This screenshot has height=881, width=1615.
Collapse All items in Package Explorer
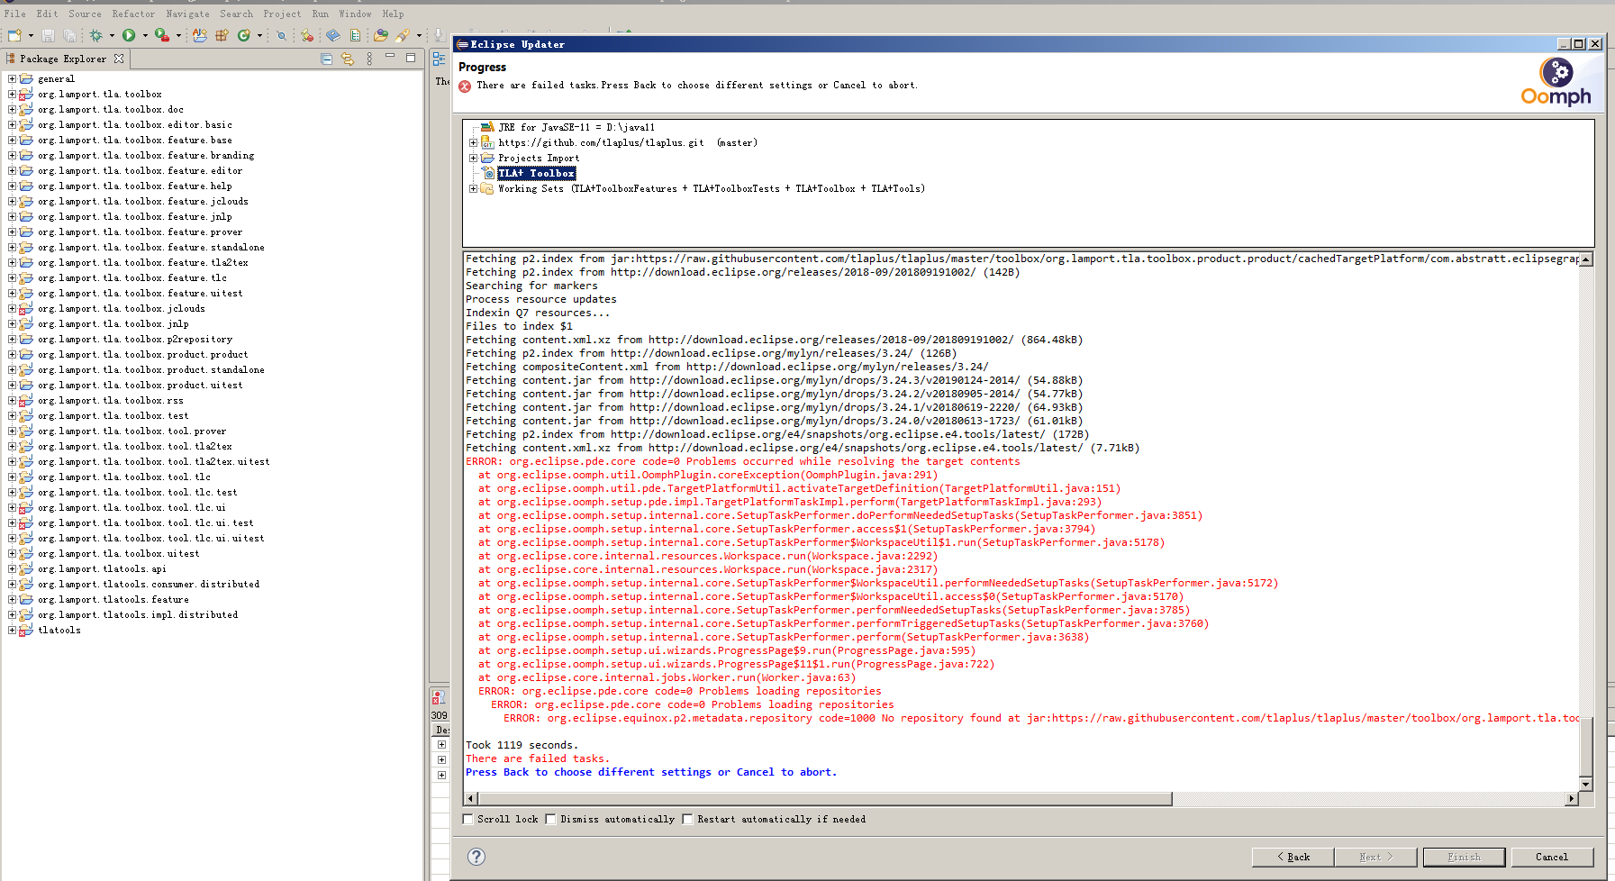pos(326,58)
